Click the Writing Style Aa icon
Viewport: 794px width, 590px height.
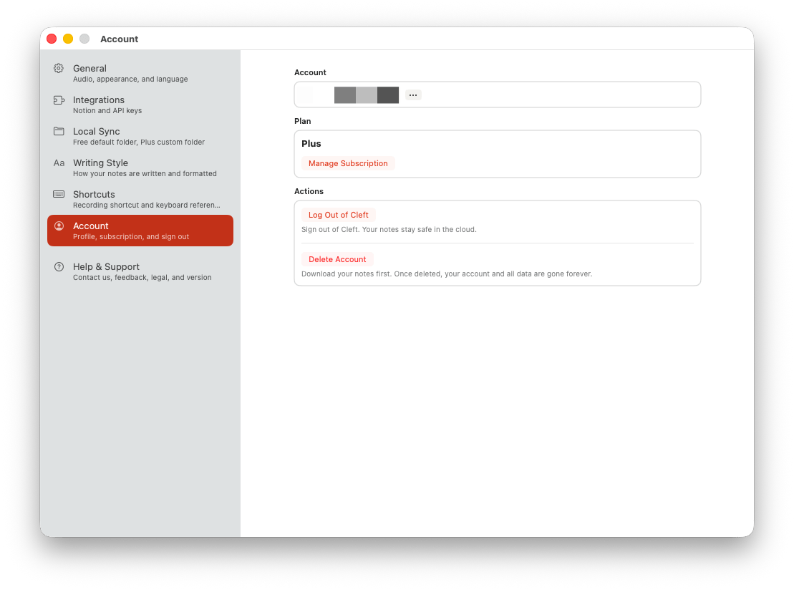[x=59, y=163]
